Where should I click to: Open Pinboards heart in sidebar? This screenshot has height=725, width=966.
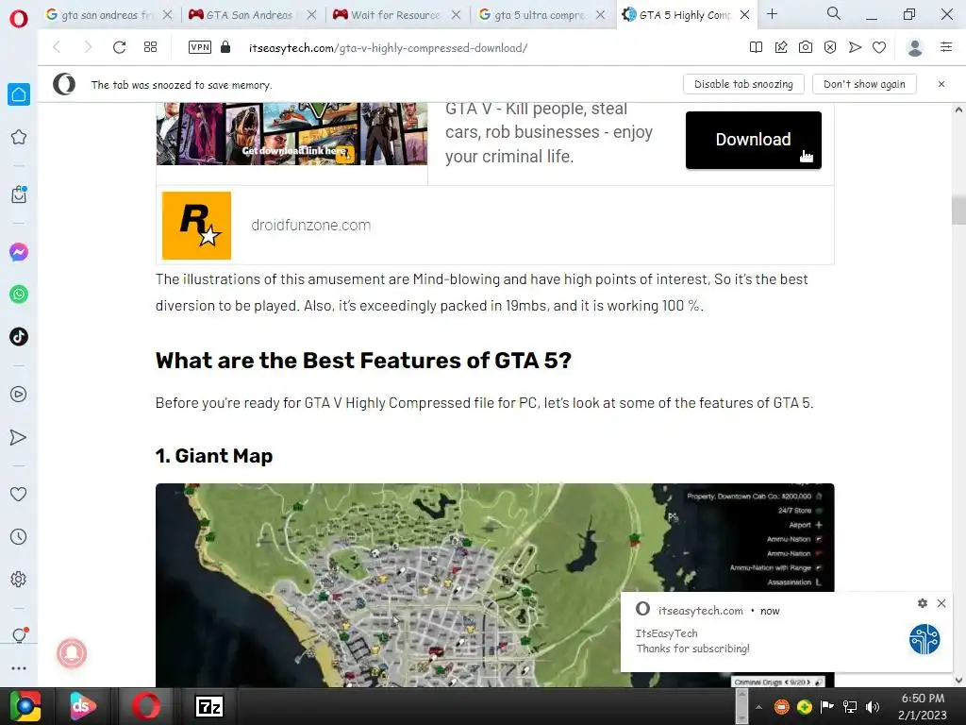19,494
